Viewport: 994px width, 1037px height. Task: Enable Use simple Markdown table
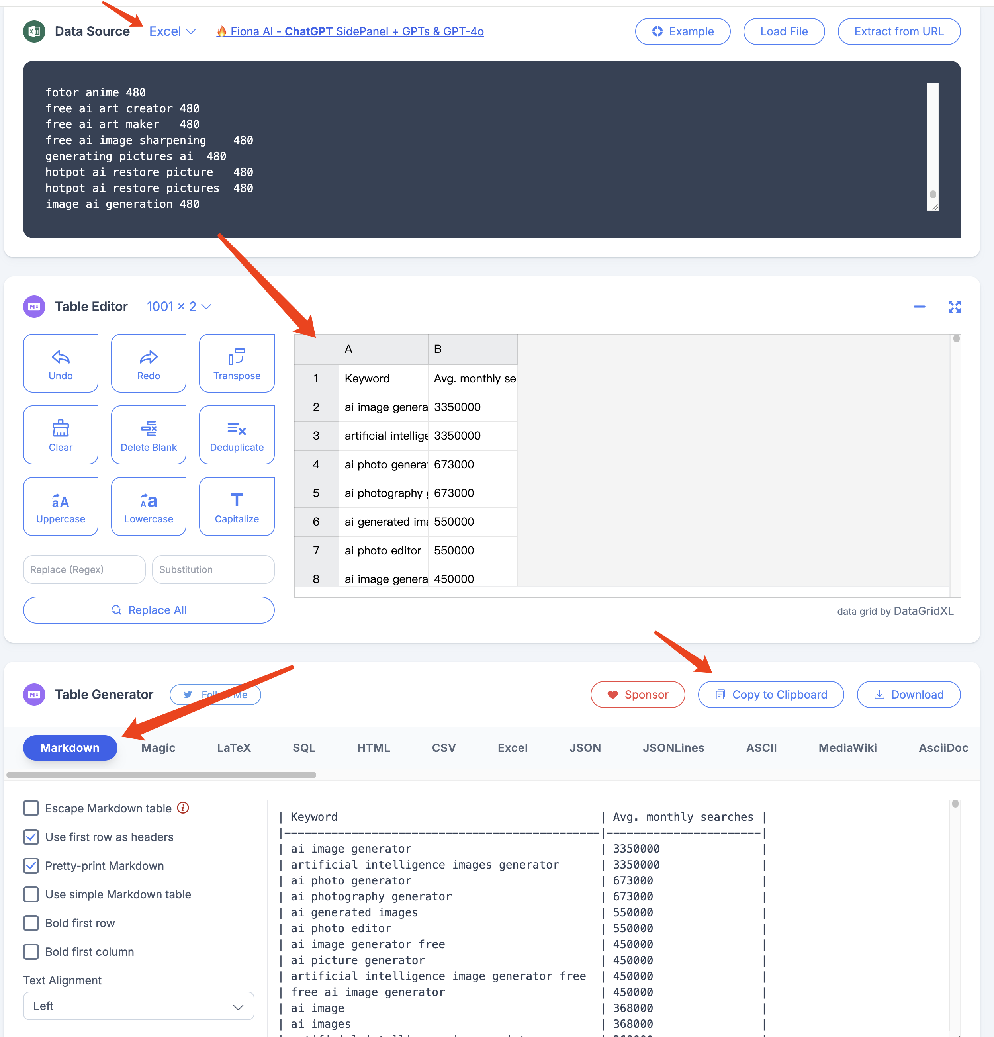coord(31,894)
